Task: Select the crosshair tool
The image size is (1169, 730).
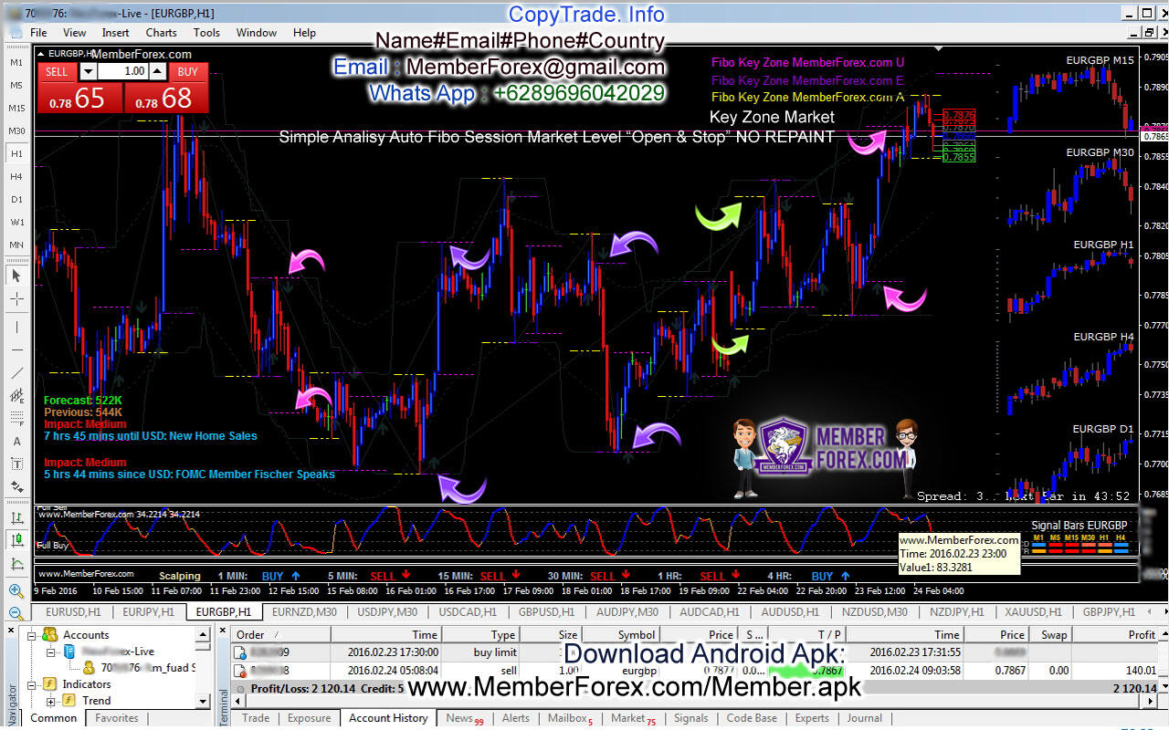Action: (16, 298)
